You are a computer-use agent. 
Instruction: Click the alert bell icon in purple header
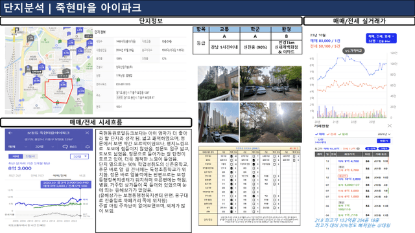click(x=88, y=147)
